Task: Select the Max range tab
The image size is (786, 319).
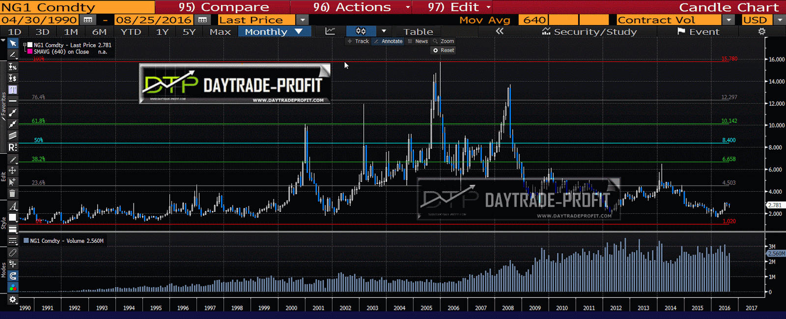Action: tap(220, 32)
